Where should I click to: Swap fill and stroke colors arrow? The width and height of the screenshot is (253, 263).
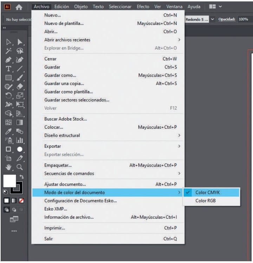pyautogui.click(x=21, y=176)
